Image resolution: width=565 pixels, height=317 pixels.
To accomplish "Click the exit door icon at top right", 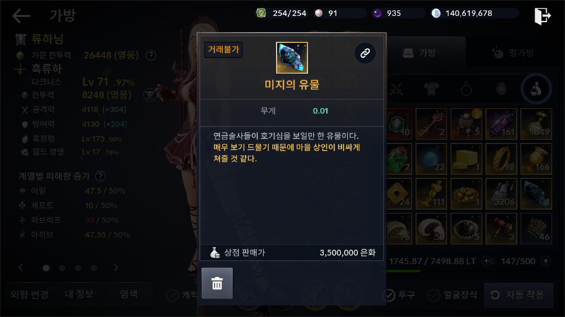I will [542, 15].
